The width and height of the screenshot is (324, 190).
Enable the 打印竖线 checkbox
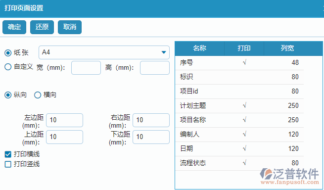click(x=8, y=164)
